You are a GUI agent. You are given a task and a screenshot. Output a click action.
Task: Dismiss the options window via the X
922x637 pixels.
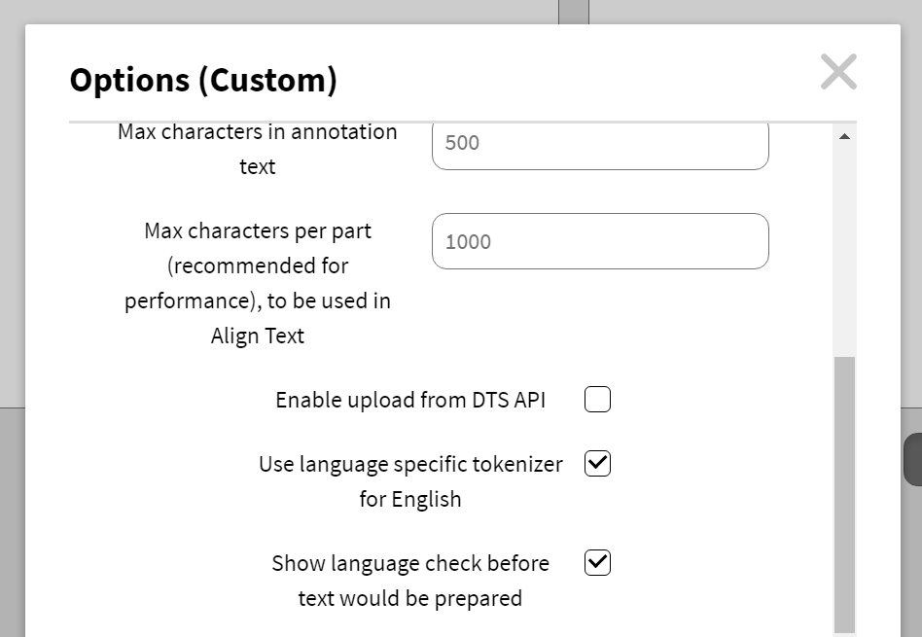tap(837, 72)
